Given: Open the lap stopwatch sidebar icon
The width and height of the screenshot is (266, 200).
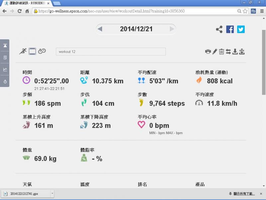Looking at the screenshot, I should tap(5, 81).
